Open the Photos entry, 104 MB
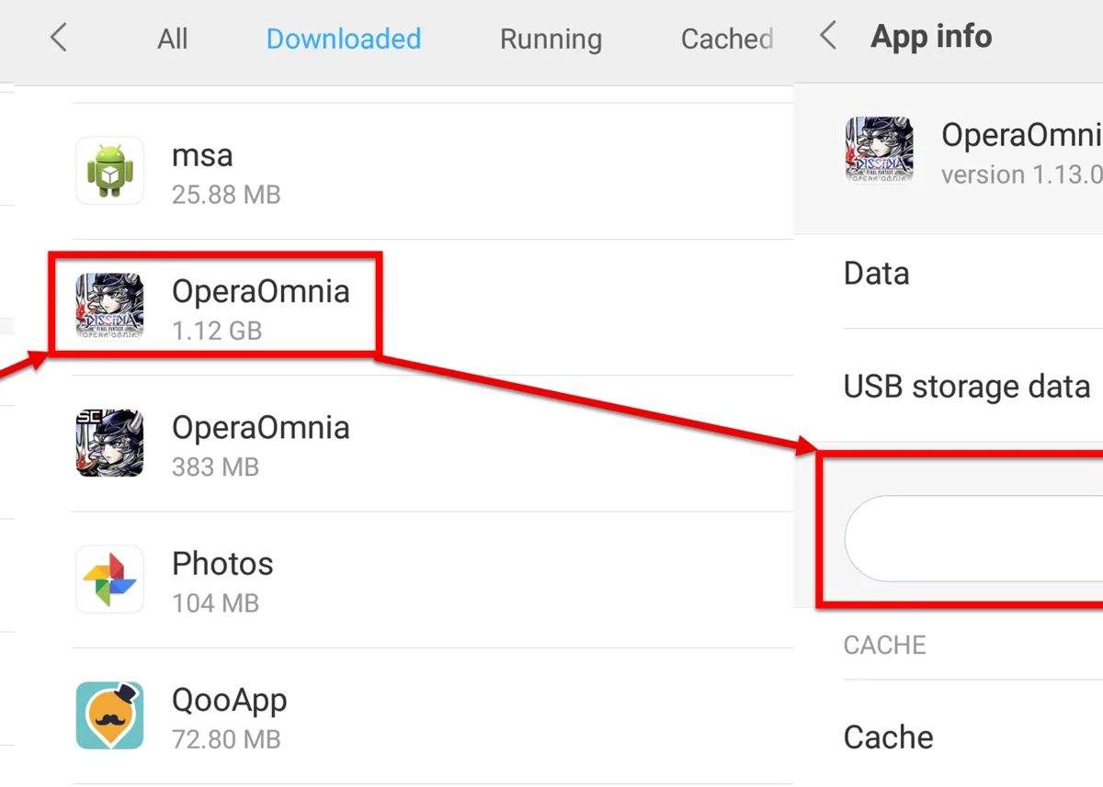 432,579
